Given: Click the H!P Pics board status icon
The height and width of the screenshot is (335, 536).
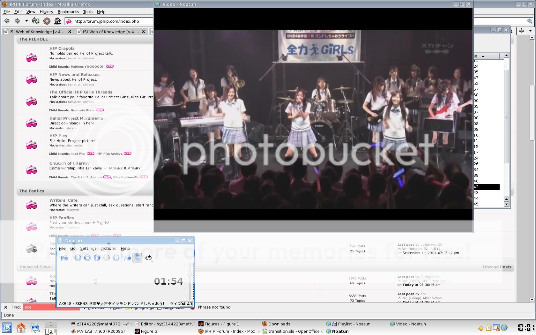Looking at the screenshot, I should (x=32, y=145).
